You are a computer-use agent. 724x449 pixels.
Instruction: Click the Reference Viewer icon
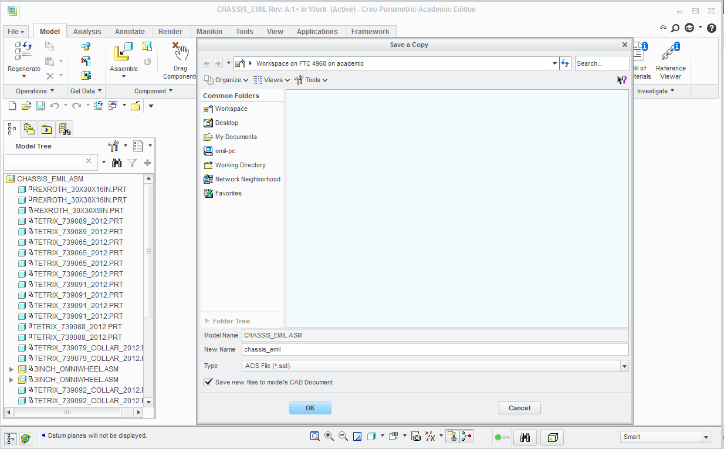click(x=671, y=52)
